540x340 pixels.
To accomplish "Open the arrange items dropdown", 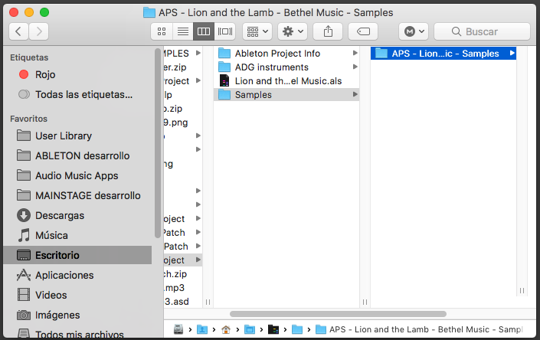I will tap(257, 31).
